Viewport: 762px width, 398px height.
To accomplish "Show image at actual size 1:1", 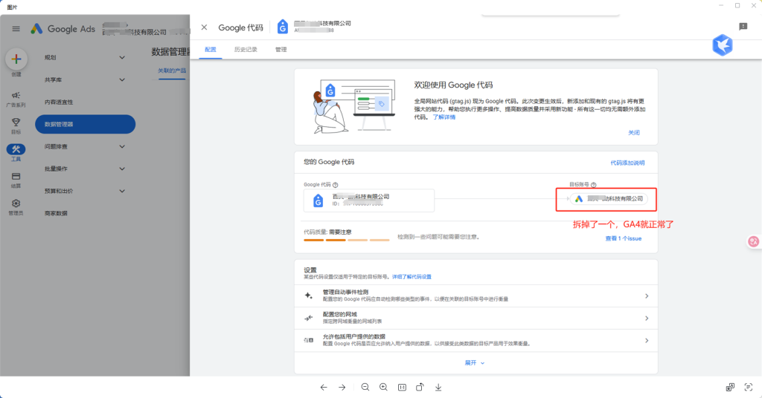I will (x=402, y=388).
